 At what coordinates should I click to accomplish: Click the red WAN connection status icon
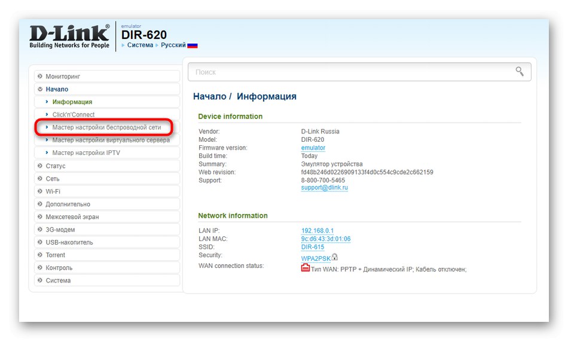306,268
